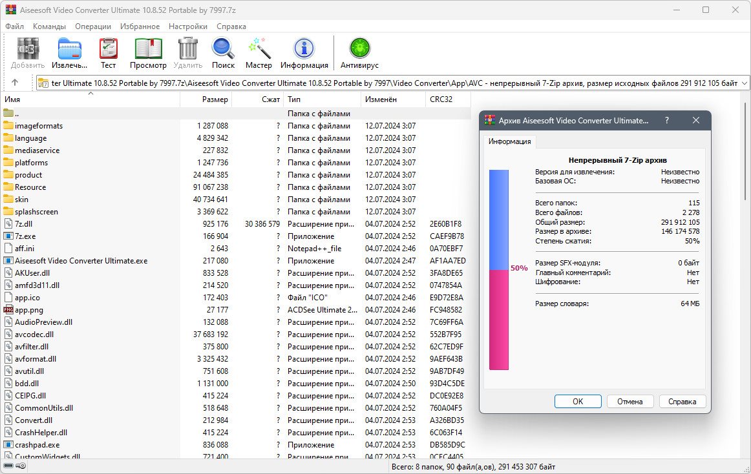Click the Extract (Извлечь) toolbar icon

[x=69, y=50]
